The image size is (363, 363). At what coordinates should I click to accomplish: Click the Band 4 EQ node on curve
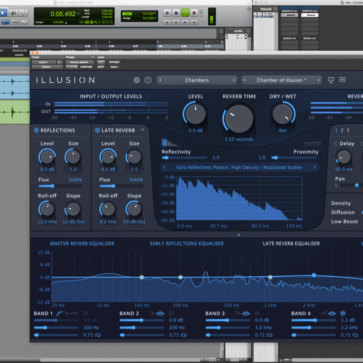click(x=314, y=275)
